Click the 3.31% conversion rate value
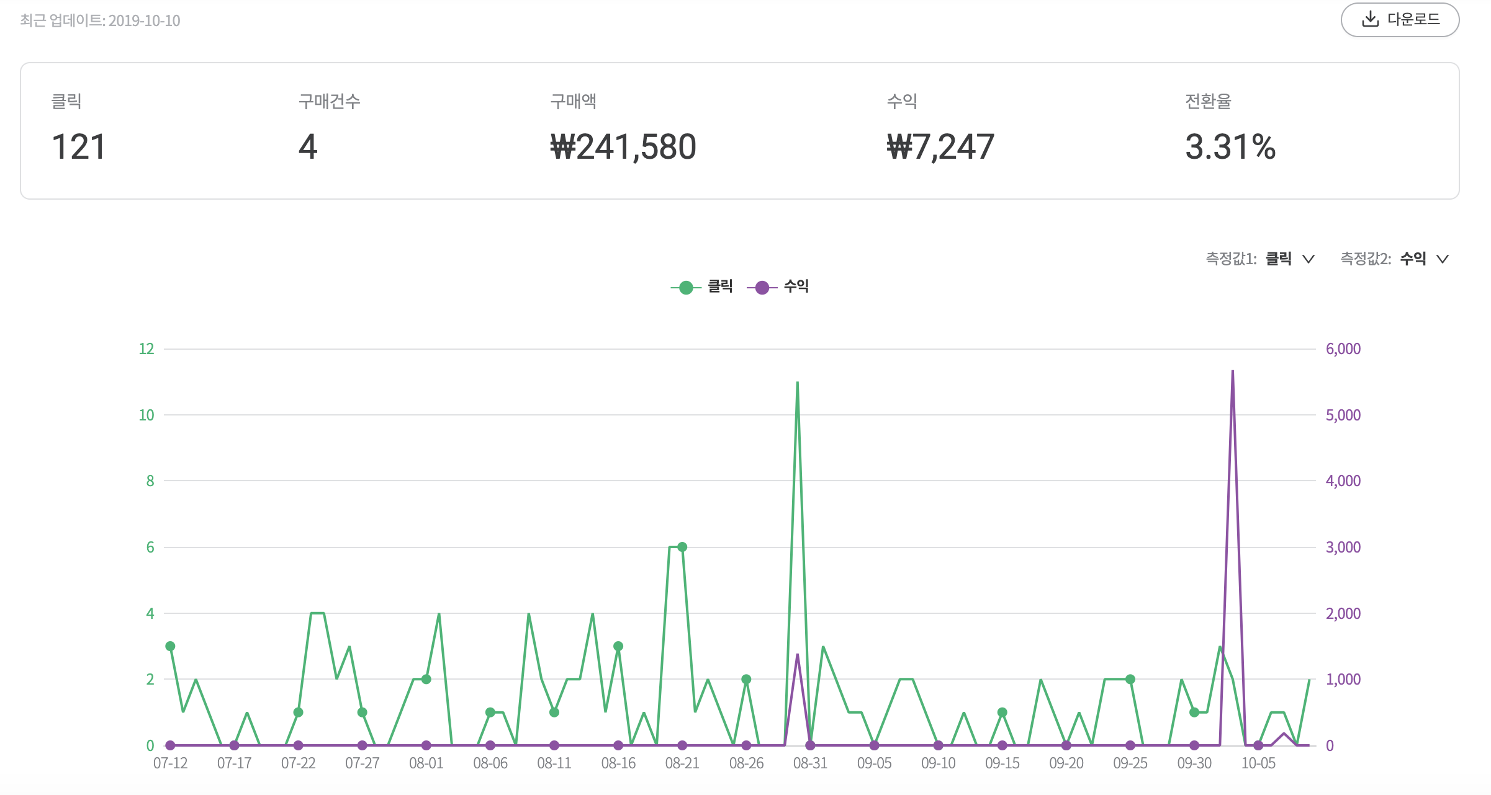The height and width of the screenshot is (795, 1491). tap(1230, 147)
